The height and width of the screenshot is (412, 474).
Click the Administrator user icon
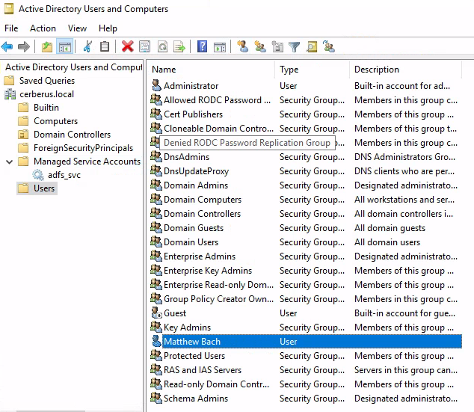[156, 85]
